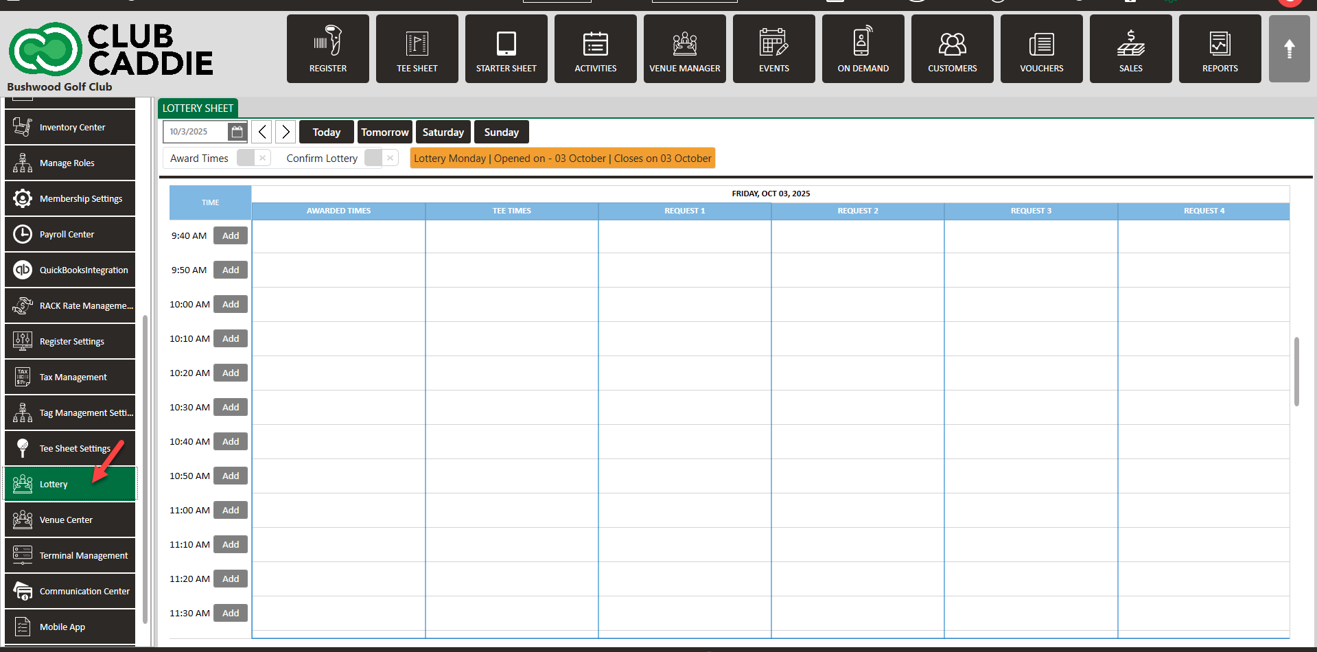Collapse the top navigation with up arrow
Image resolution: width=1317 pixels, height=652 pixels.
pyautogui.click(x=1289, y=49)
